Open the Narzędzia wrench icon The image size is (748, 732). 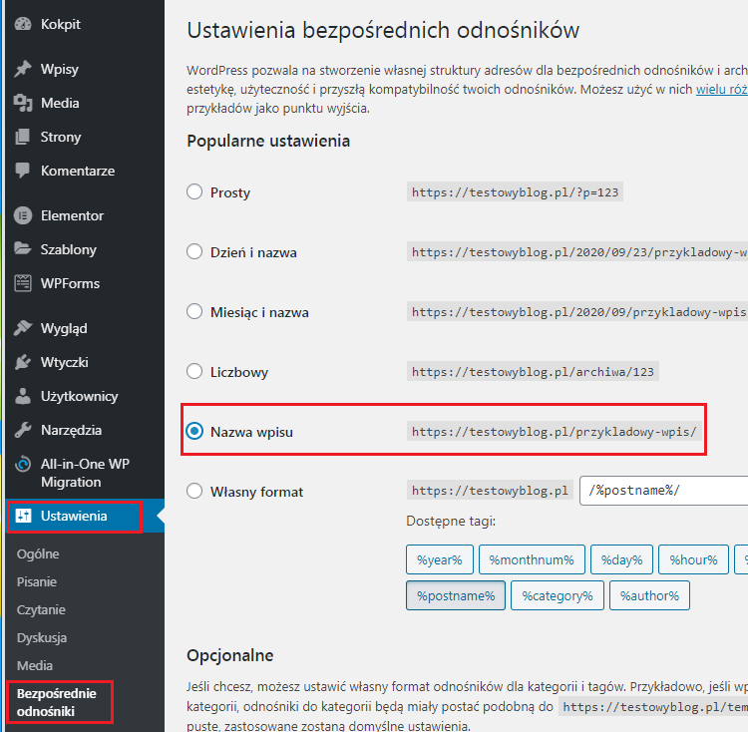pyautogui.click(x=23, y=430)
